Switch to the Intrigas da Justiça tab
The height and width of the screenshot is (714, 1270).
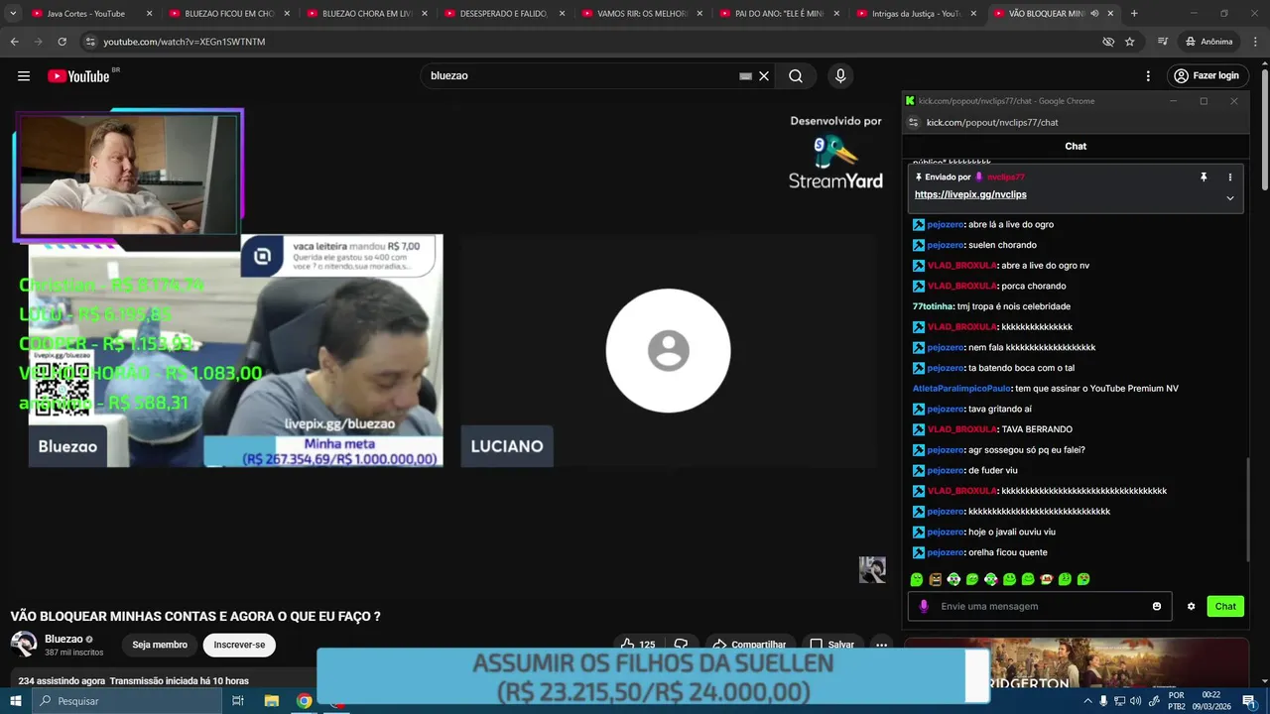point(916,14)
